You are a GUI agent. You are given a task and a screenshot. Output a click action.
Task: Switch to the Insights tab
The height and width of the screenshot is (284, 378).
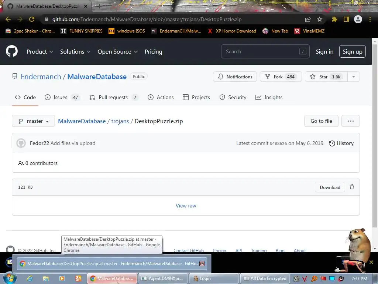(x=269, y=97)
